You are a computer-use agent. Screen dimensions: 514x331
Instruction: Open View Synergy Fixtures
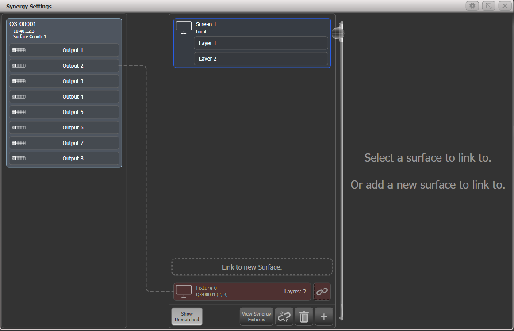256,316
